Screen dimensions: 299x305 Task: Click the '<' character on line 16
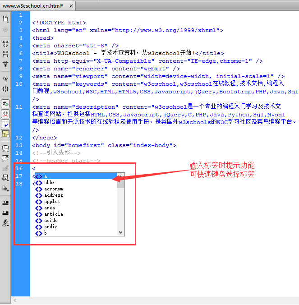pos(34,168)
